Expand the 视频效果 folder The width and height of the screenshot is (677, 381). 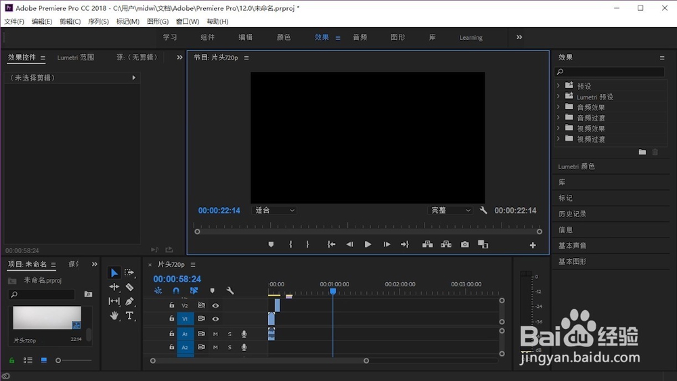coord(559,128)
